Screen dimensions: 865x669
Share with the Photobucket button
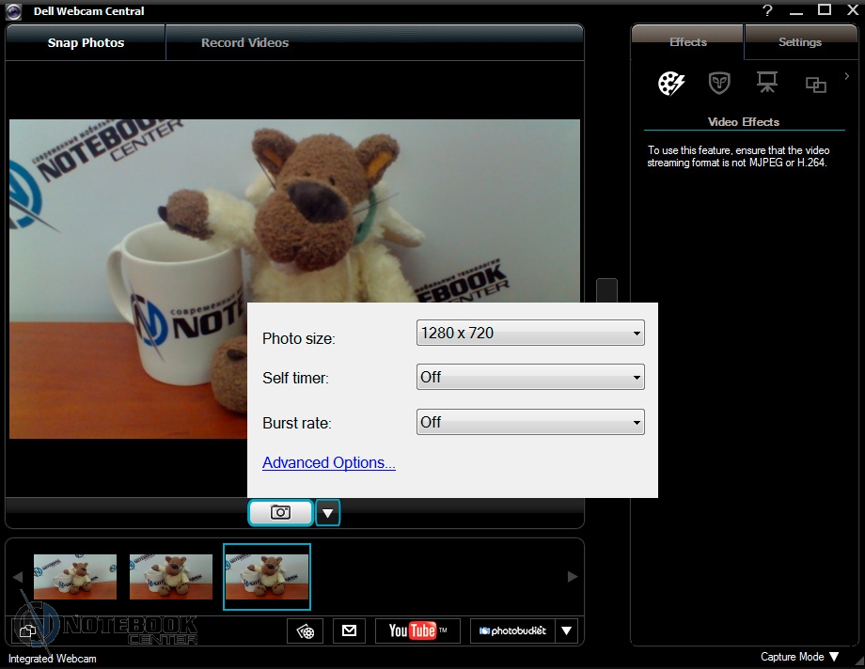coord(512,630)
